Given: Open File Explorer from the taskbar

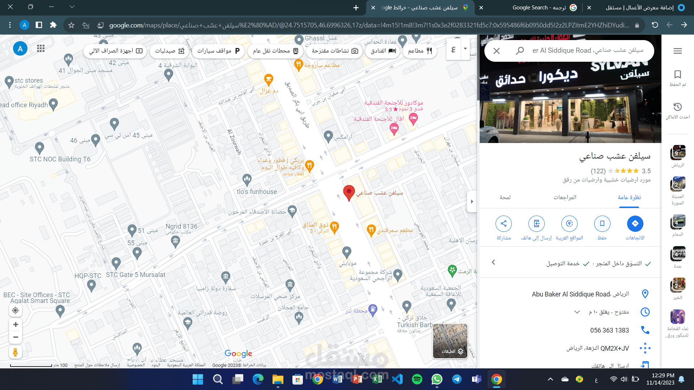Looking at the screenshot, I should pyautogui.click(x=278, y=379).
